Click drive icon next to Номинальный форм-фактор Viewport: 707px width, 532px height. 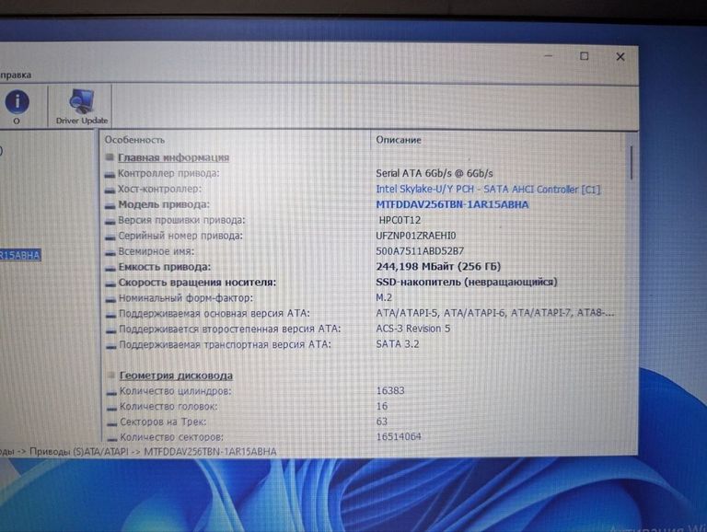click(x=110, y=299)
